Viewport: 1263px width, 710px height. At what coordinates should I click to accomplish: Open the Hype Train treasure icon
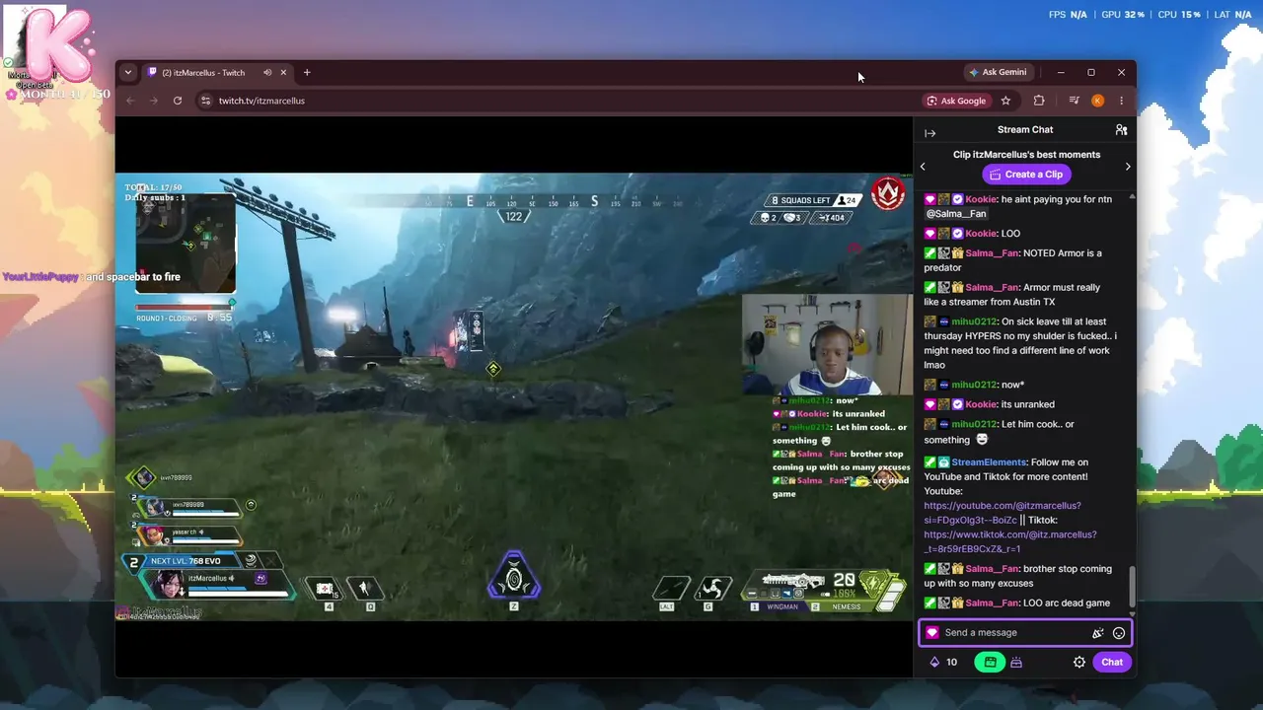tap(1016, 663)
